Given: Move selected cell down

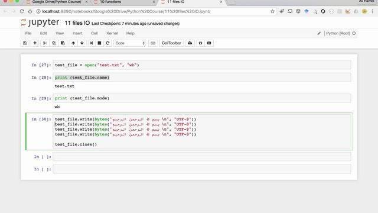Looking at the screenshot, I should point(82,43).
